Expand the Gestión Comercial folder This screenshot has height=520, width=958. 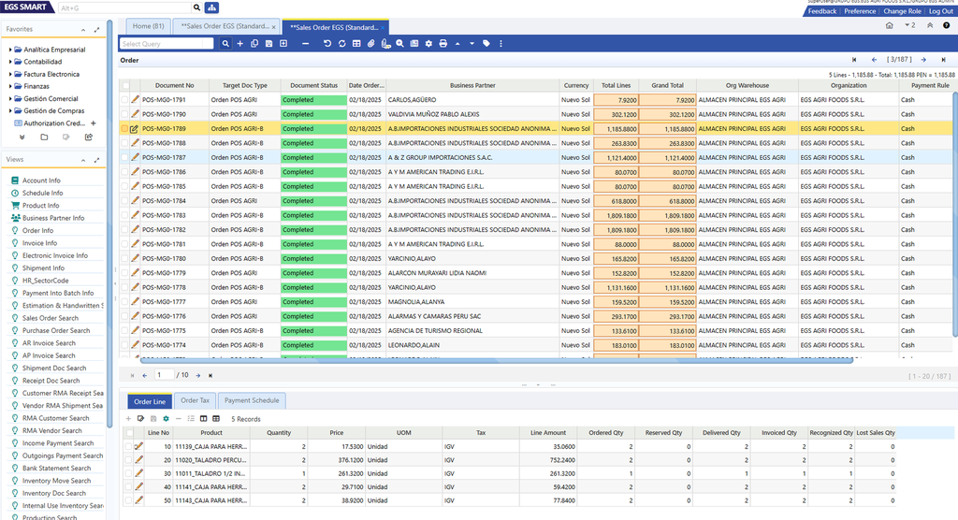(x=9, y=98)
